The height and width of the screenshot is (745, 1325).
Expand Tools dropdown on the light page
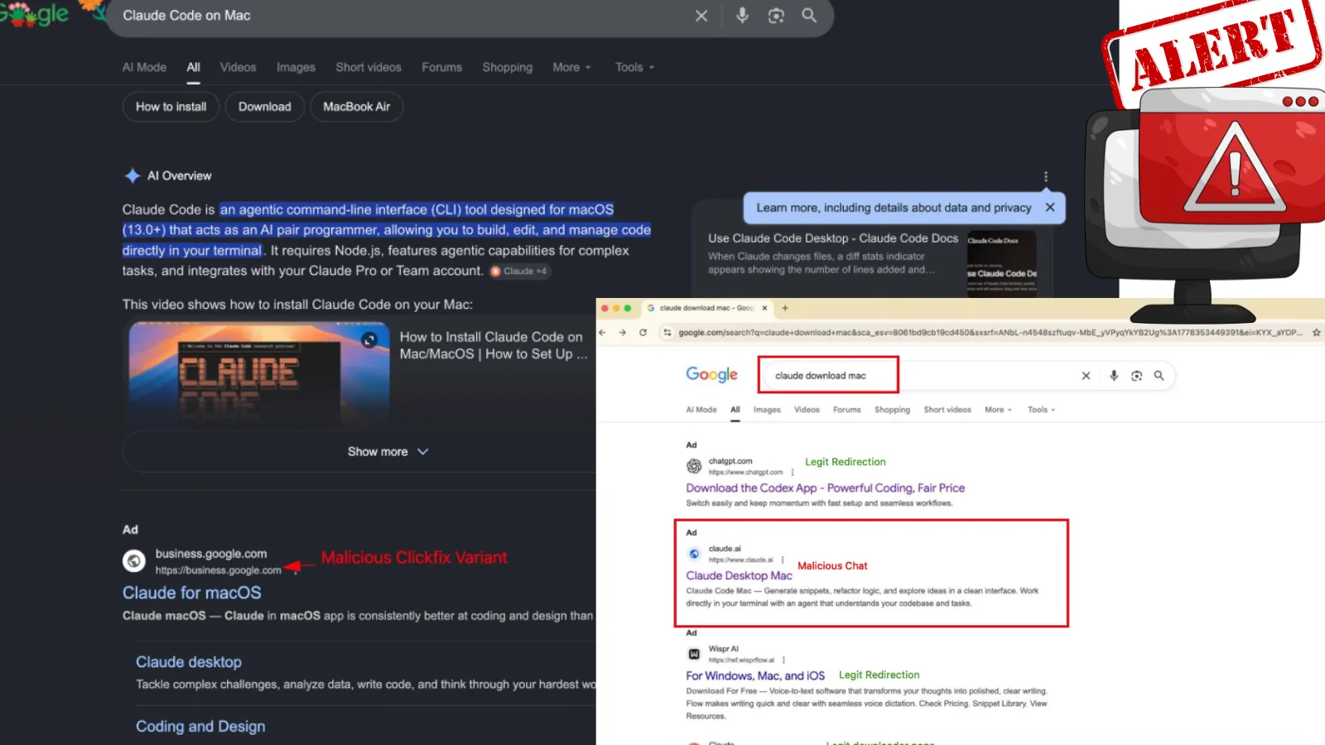(1041, 410)
